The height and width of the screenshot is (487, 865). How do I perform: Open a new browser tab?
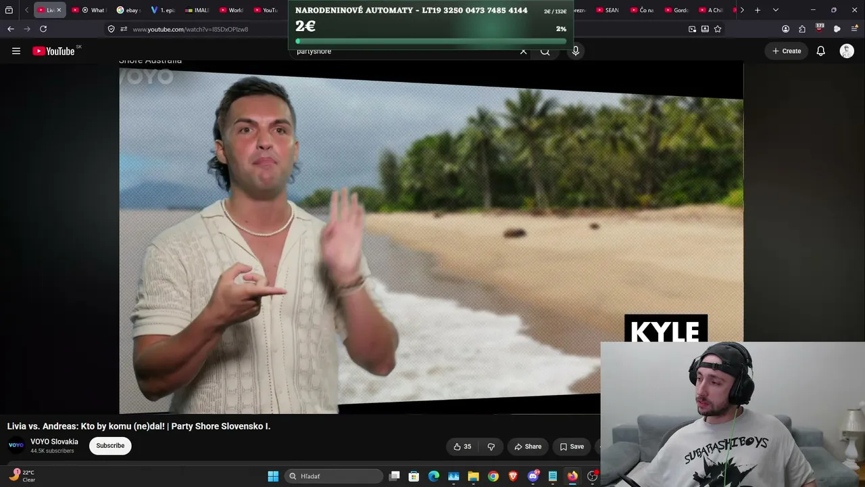pyautogui.click(x=758, y=10)
